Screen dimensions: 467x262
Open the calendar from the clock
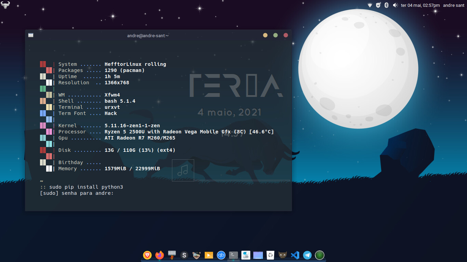[x=420, y=5]
